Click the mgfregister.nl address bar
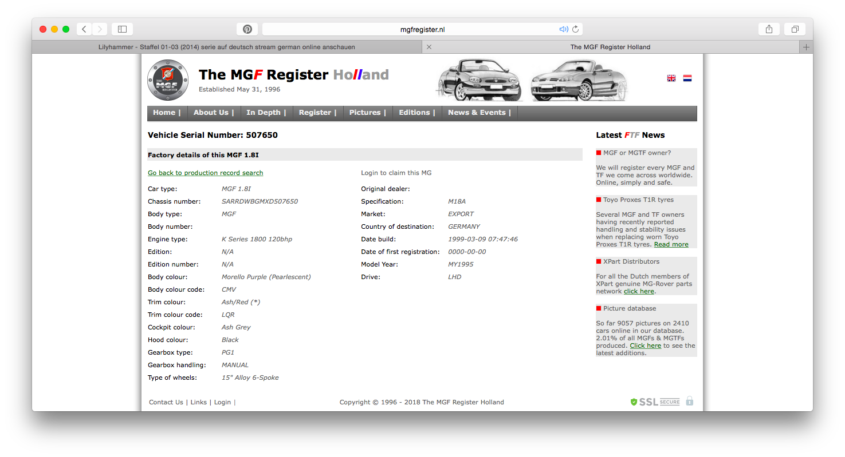The width and height of the screenshot is (845, 457). tap(422, 29)
